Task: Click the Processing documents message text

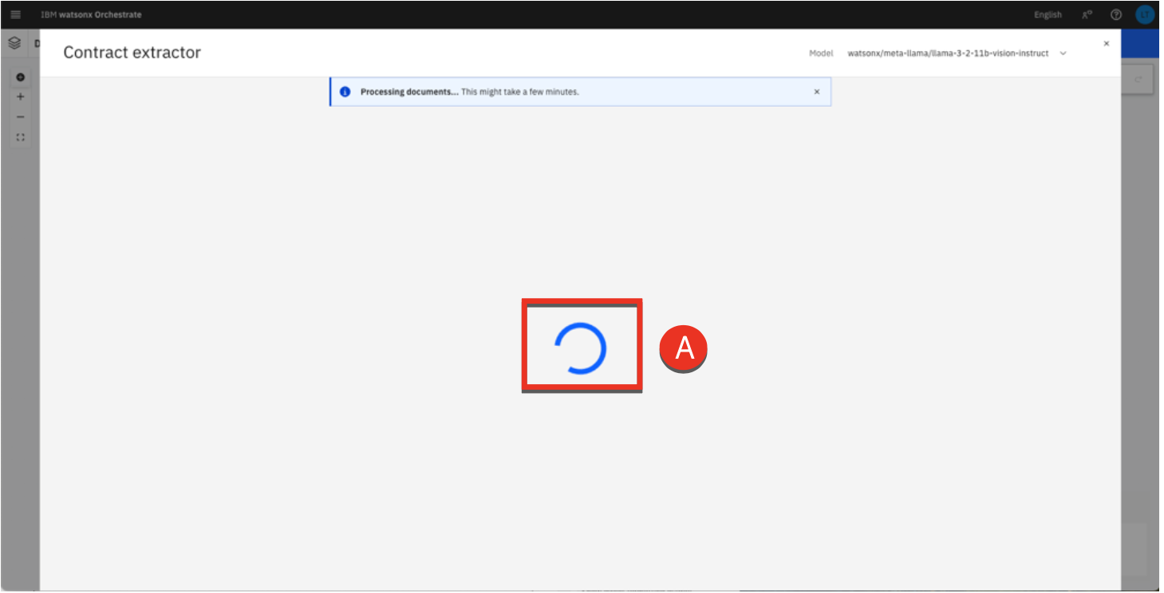Action: [x=469, y=92]
